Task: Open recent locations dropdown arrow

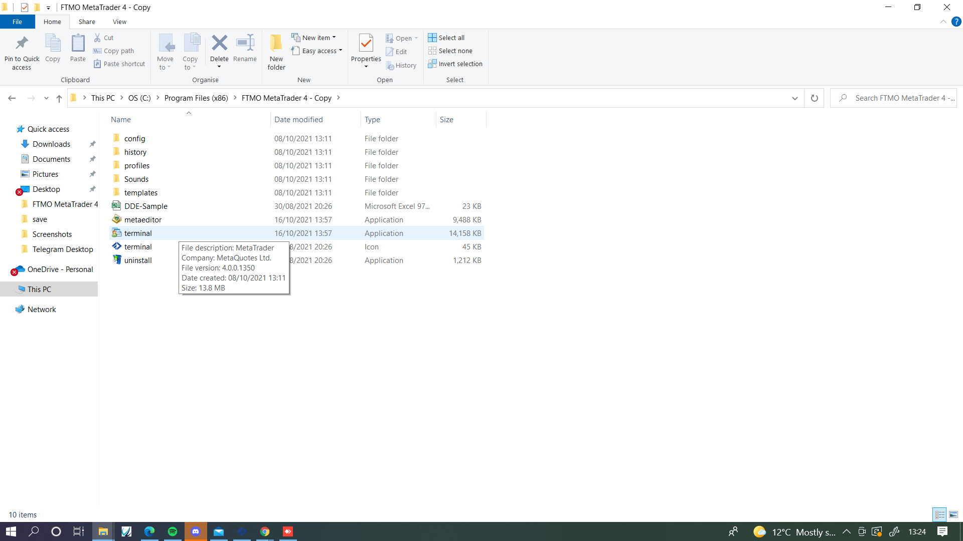Action: pos(46,98)
